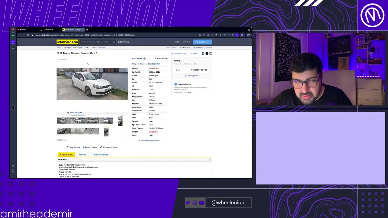Click the X icon in browser sidebar

(13, 107)
